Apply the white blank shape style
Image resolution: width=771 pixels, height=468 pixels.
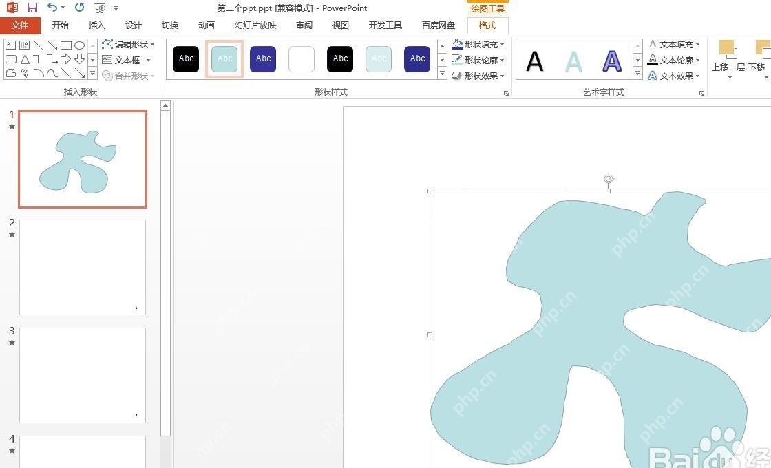[302, 59]
